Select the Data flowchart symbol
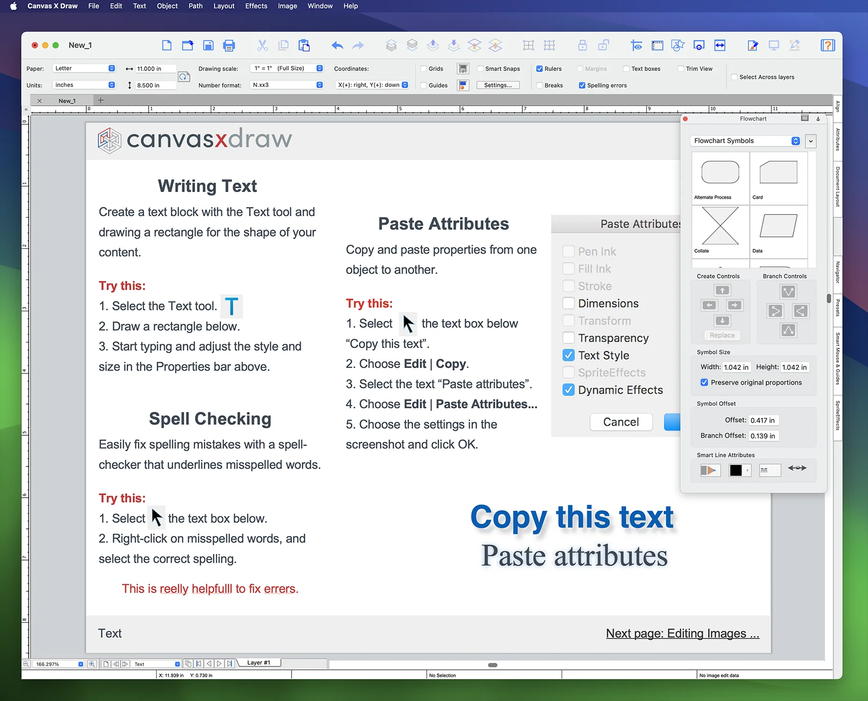The height and width of the screenshot is (701, 868). click(779, 231)
